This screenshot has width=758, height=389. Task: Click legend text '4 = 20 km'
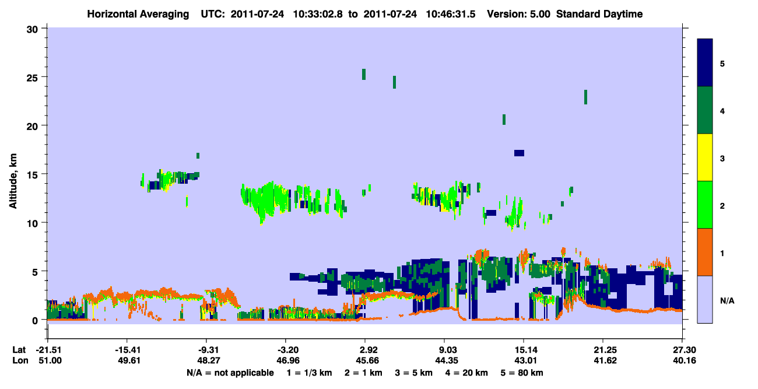pyautogui.click(x=468, y=373)
